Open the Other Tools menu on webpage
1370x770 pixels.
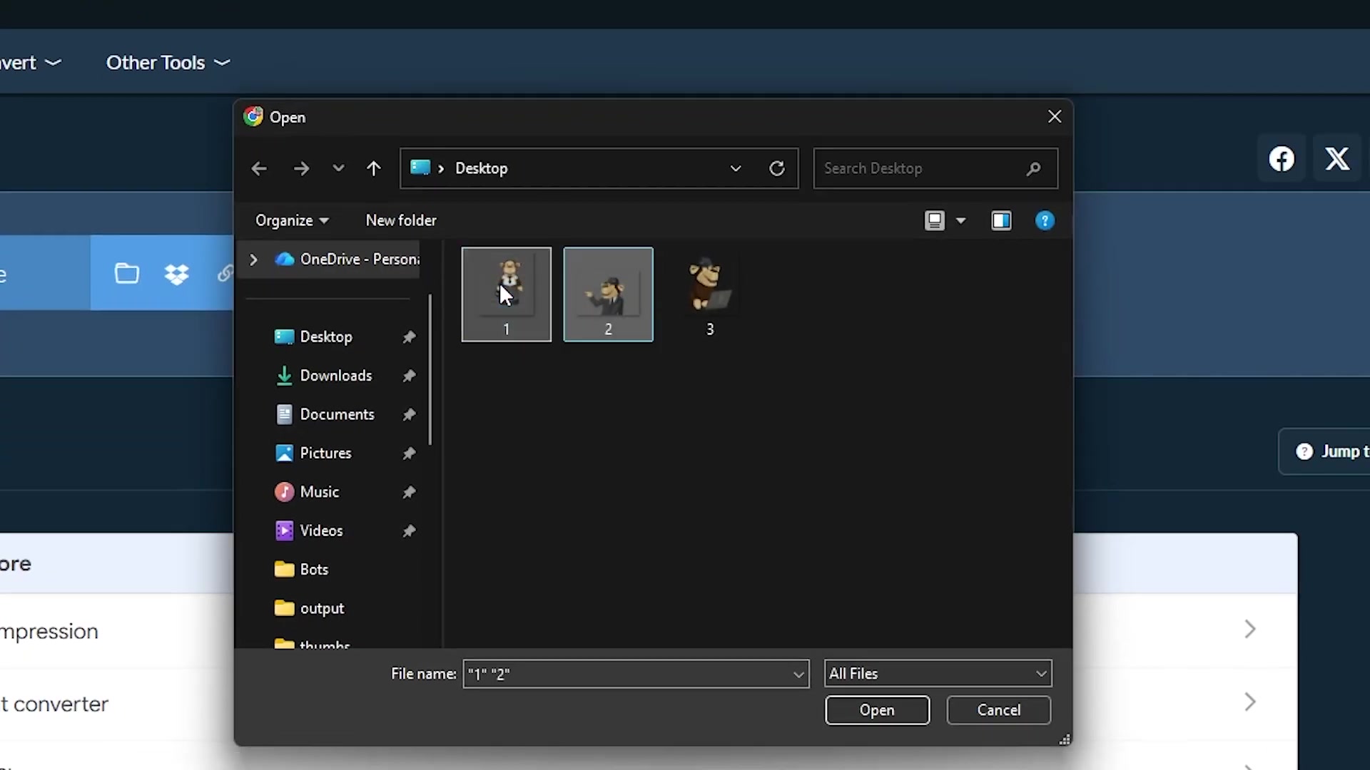(x=168, y=63)
